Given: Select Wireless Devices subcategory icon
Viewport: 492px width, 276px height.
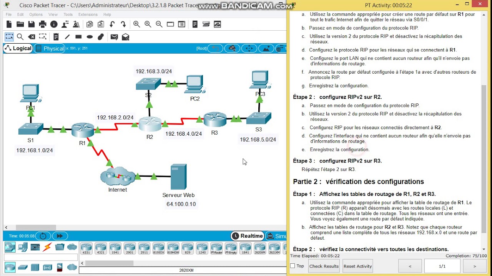Looking at the screenshot, I should tap(47, 267).
